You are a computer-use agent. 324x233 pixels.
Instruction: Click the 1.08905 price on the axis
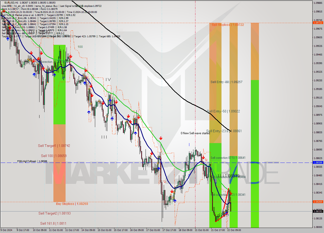[318, 124]
